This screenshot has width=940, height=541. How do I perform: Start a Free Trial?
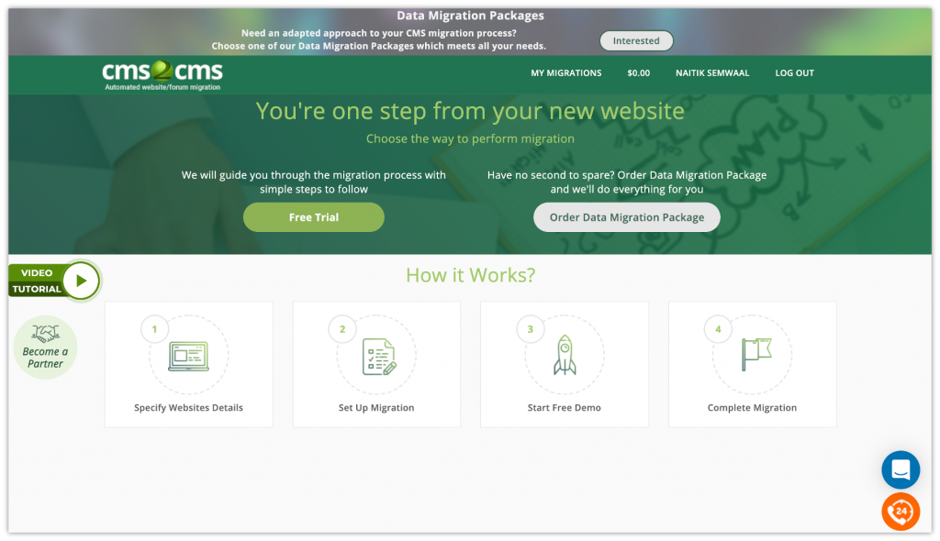coord(313,217)
